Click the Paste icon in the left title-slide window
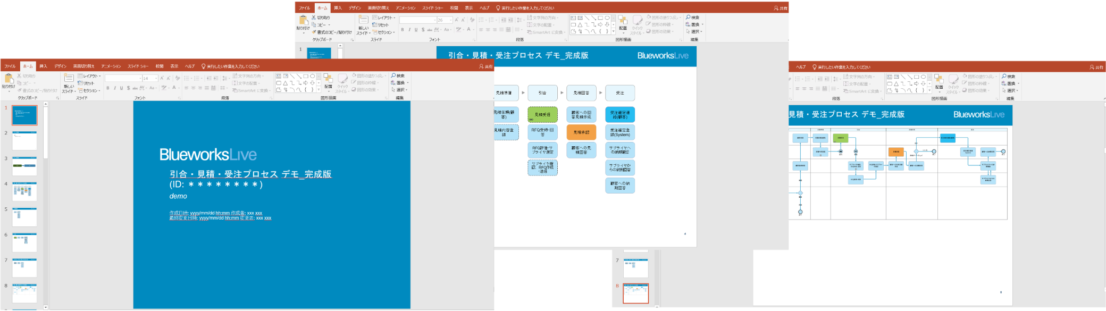Image resolution: width=1106 pixels, height=311 pixels. 9,79
